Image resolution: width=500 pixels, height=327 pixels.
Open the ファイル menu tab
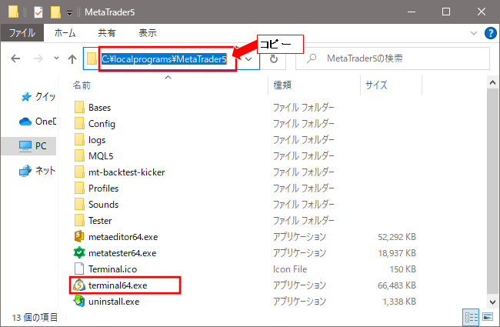[x=22, y=32]
